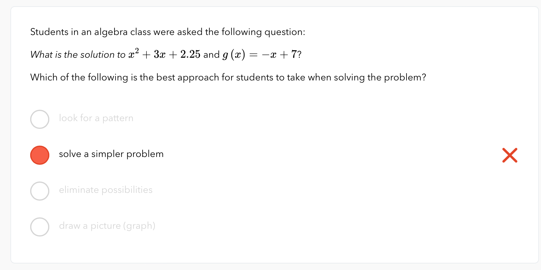Click the word 'algebra' in the question

111,32
